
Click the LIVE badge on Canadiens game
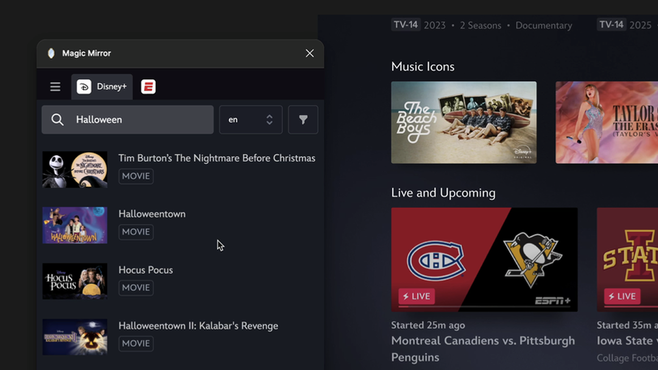tap(416, 297)
